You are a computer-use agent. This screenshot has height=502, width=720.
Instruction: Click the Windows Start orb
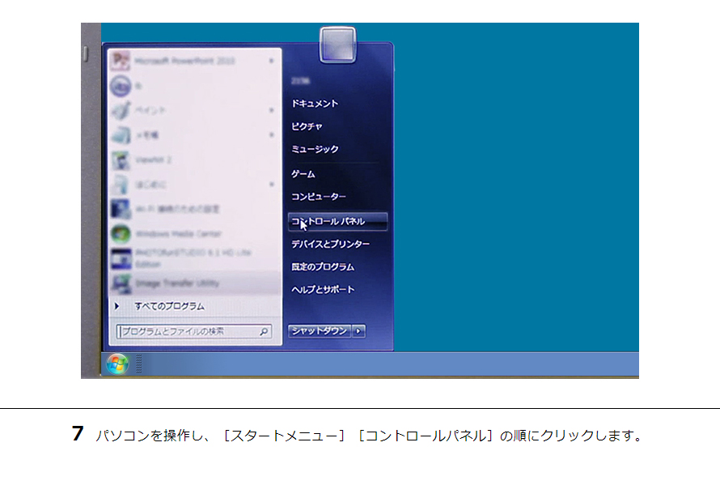pyautogui.click(x=117, y=364)
